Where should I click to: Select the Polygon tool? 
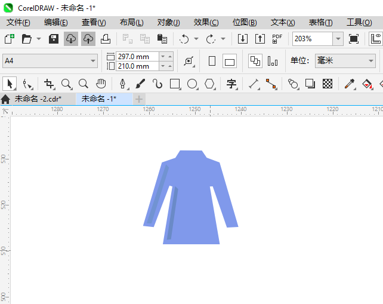coord(209,84)
